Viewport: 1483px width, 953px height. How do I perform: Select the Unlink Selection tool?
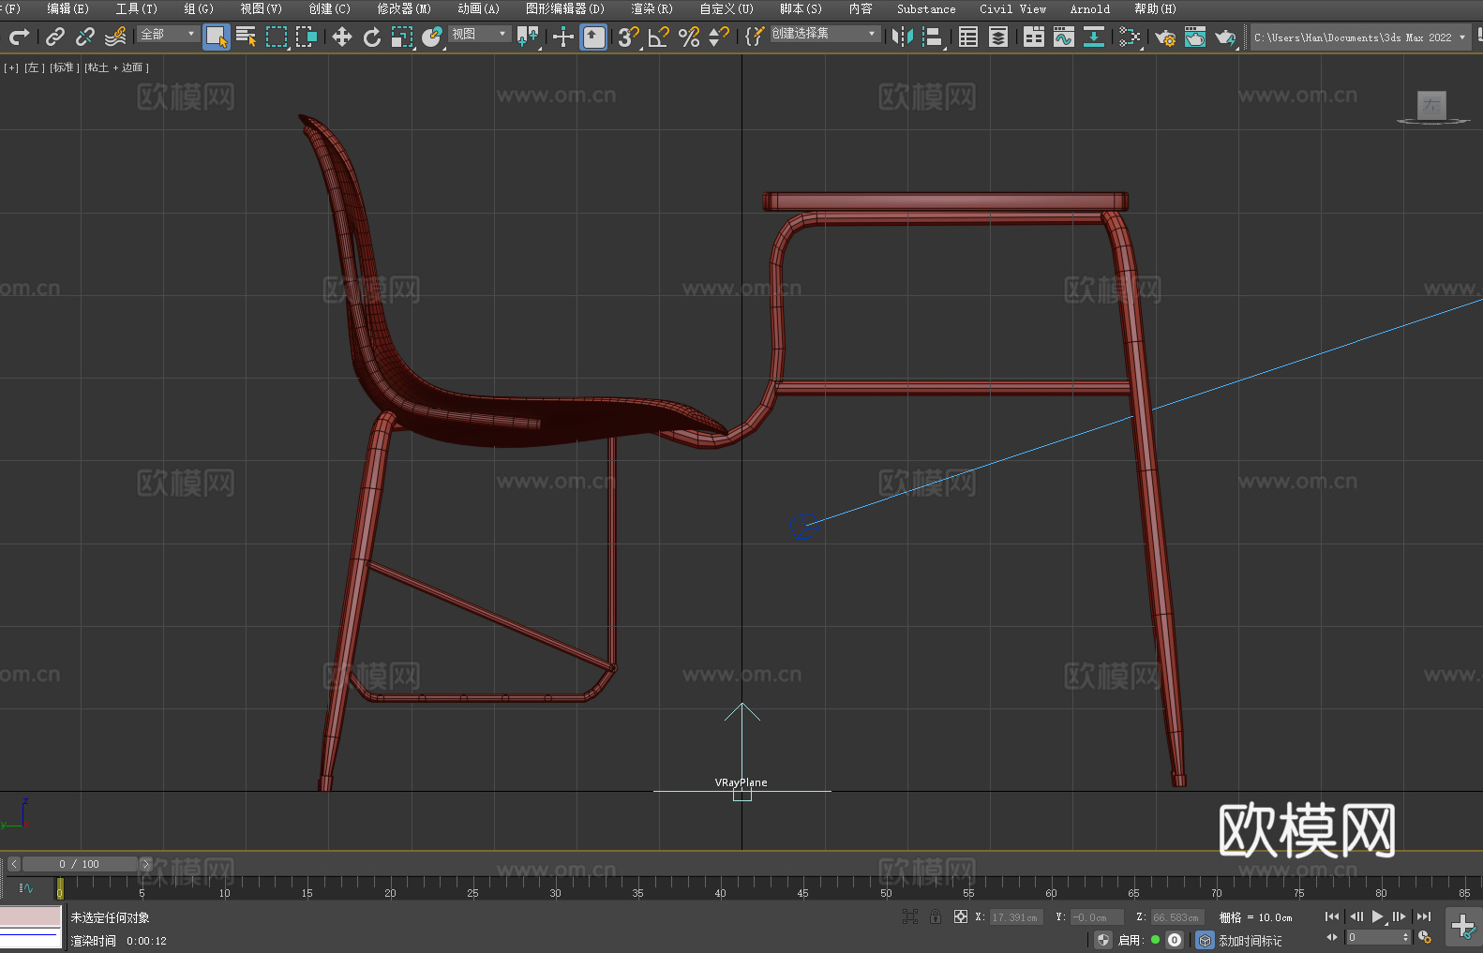85,37
